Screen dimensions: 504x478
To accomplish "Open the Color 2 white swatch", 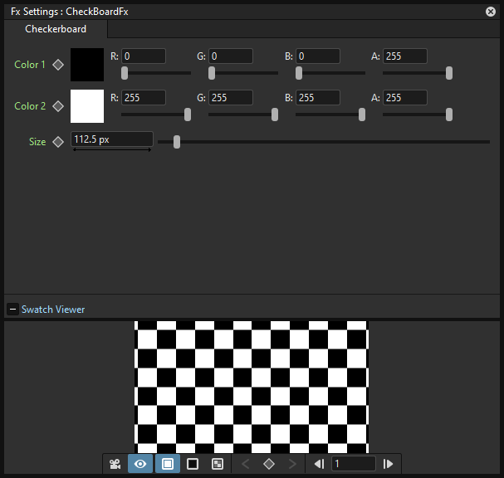I will tap(87, 106).
